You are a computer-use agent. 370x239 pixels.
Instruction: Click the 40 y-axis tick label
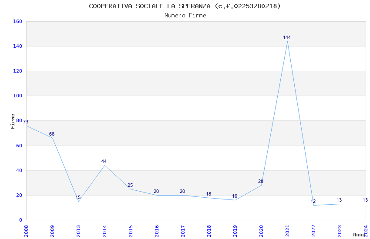[x=19, y=170]
